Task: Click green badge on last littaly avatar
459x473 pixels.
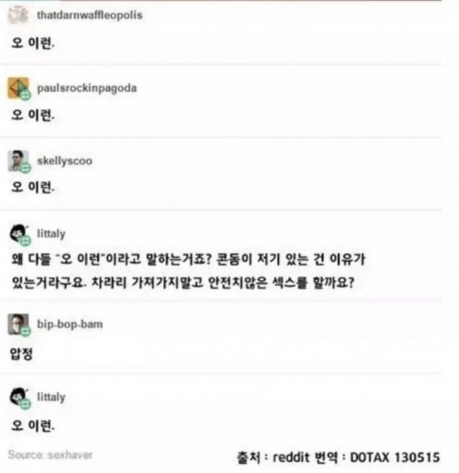Action: [25, 404]
